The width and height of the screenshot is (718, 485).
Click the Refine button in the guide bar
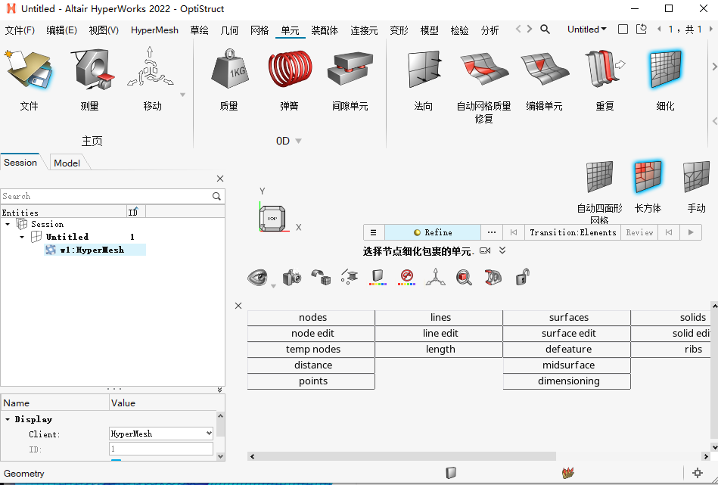(432, 232)
